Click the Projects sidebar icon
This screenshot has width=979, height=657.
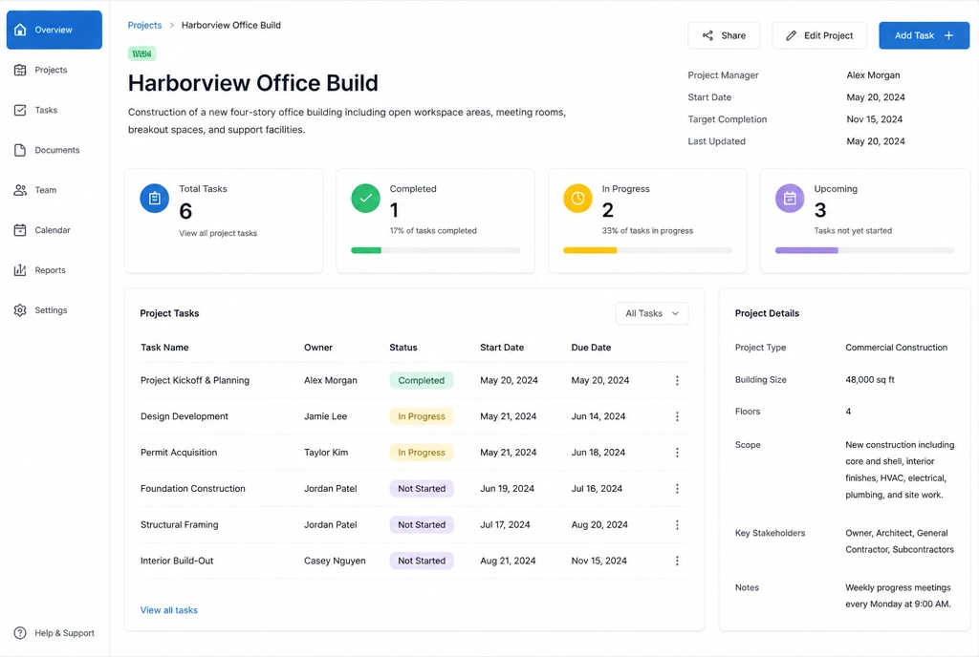(20, 70)
